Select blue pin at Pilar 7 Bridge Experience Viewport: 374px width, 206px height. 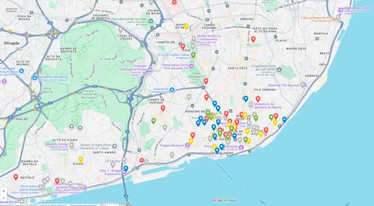126,169
